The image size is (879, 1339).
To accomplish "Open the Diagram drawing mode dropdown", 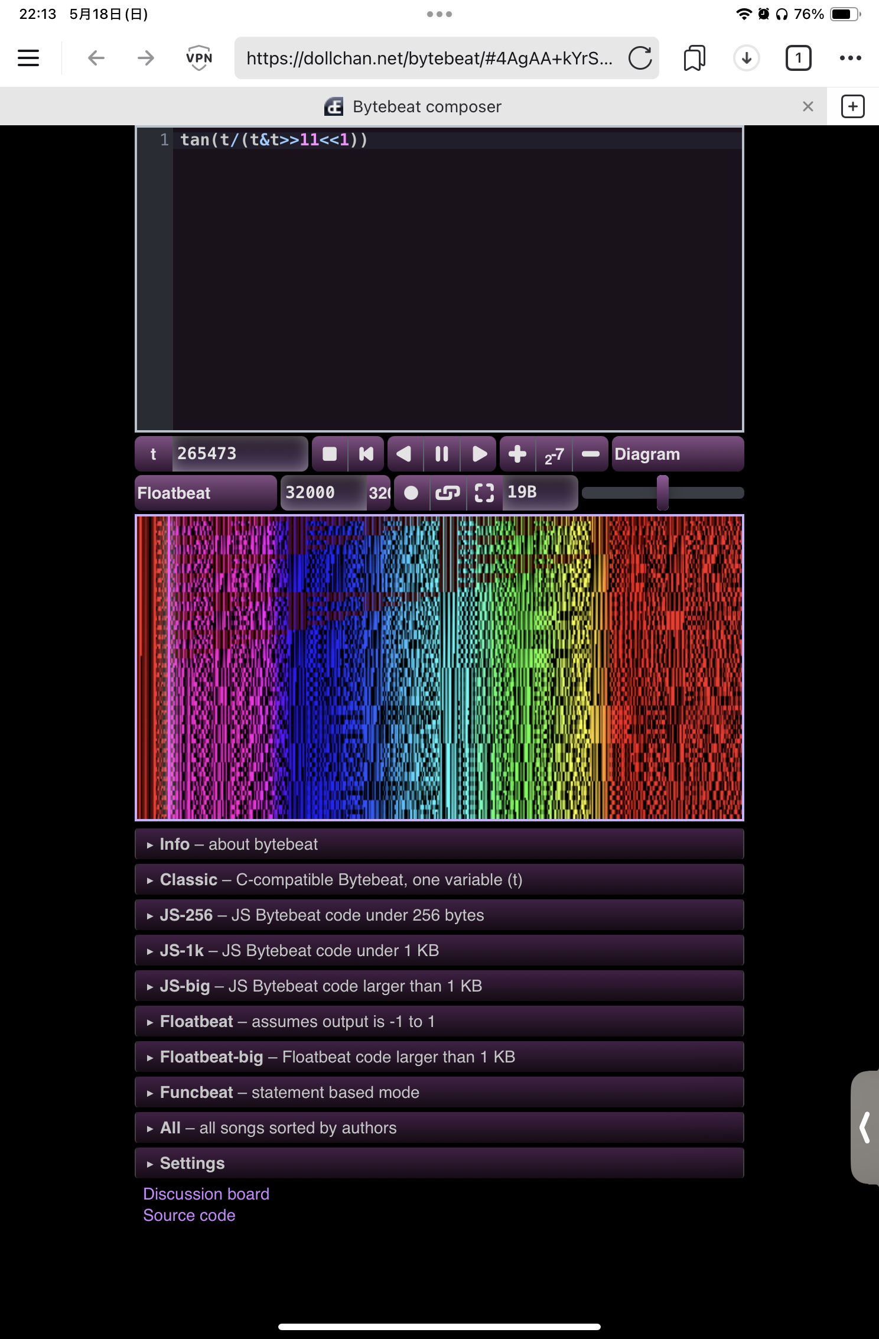I will coord(678,454).
